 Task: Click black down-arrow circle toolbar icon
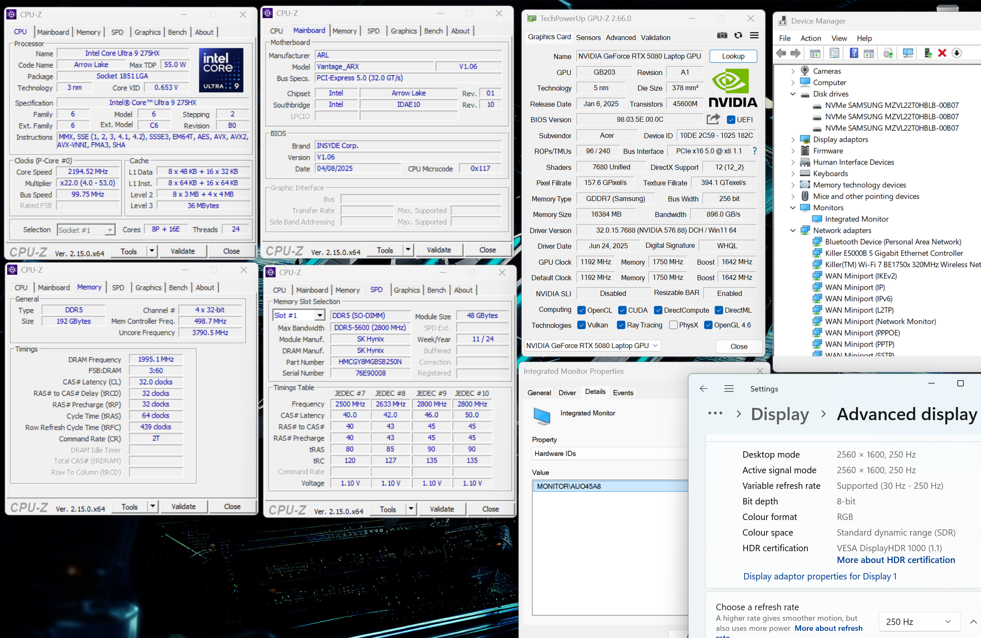pos(957,53)
